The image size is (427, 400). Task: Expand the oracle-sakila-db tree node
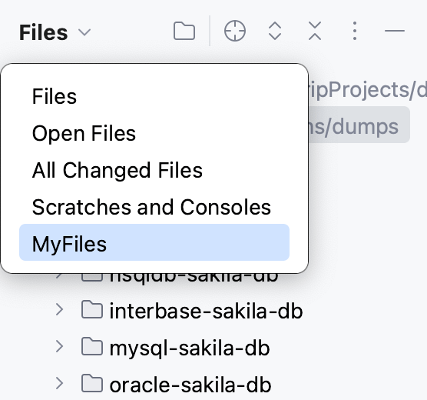click(x=59, y=384)
